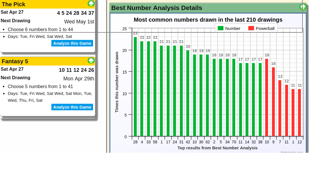Collapse The Pick panel with green arrow icon
314x171 pixels.
[x=91, y=3]
